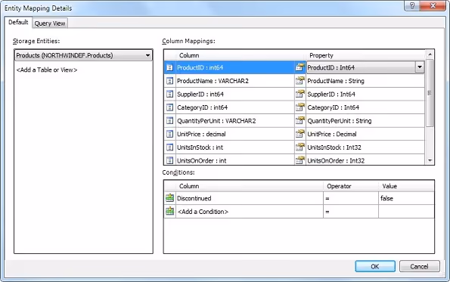Click the QuantityPerUnit : String property cell
The image size is (450, 282).
[365, 121]
